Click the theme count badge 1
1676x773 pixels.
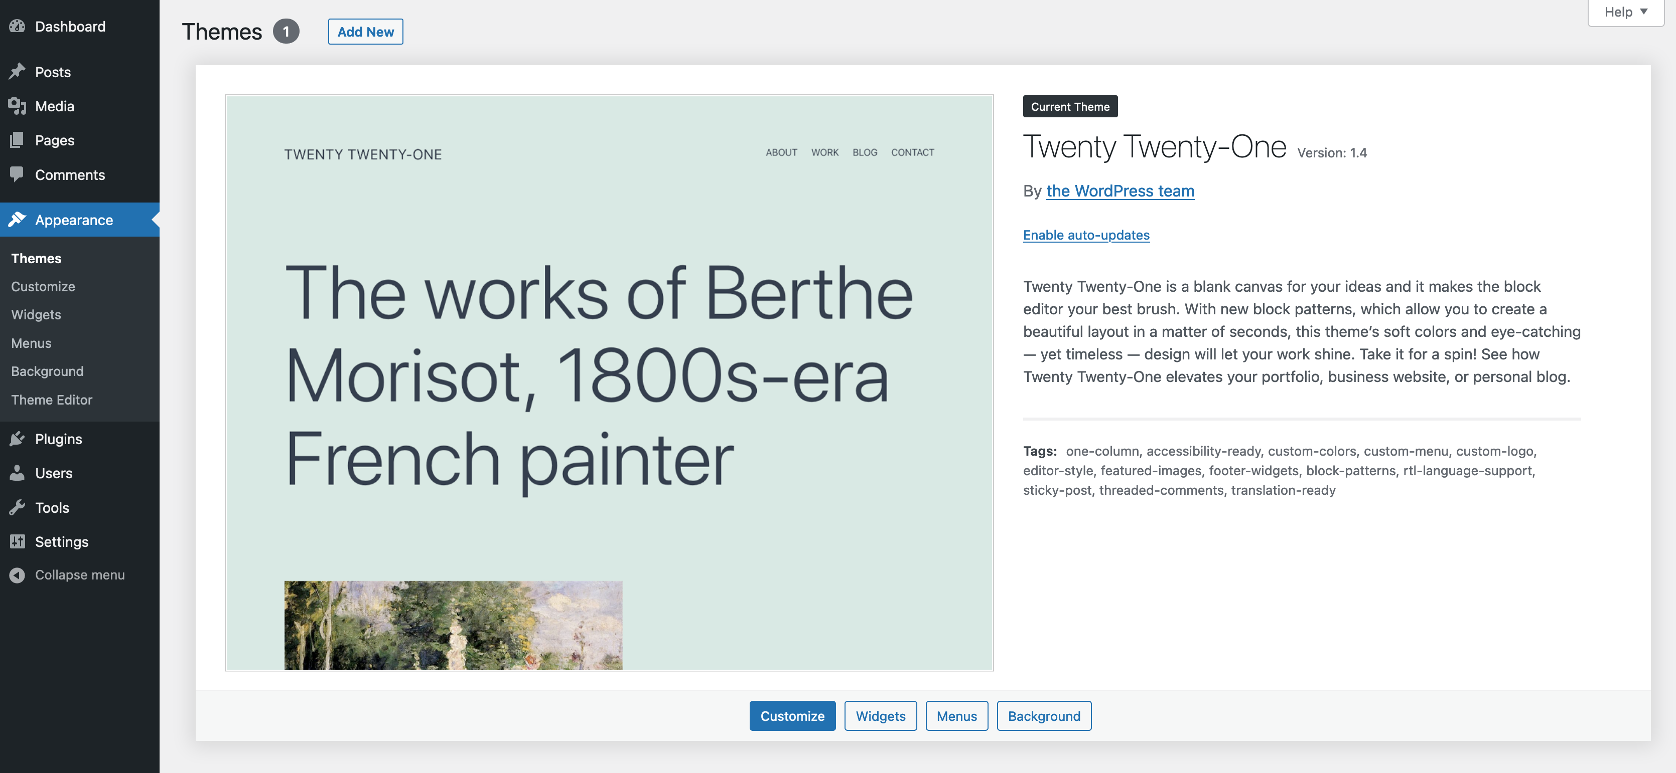286,32
